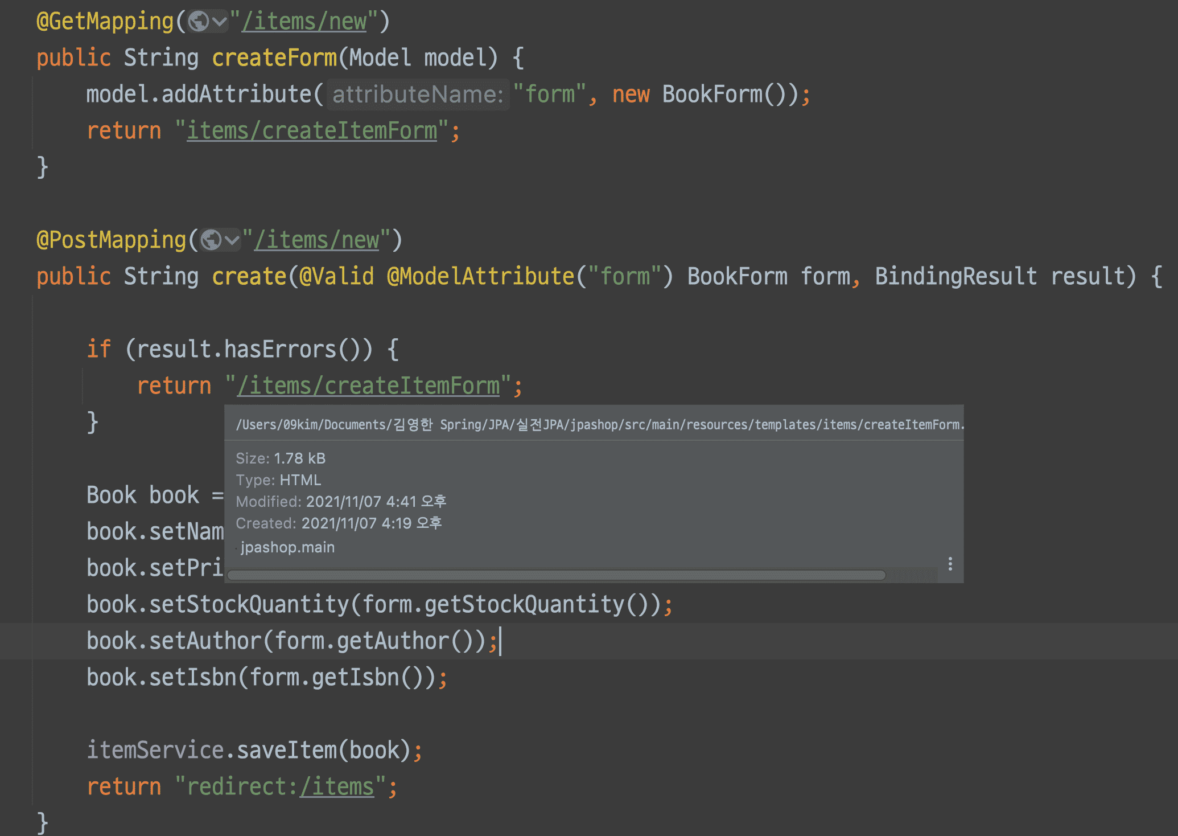
Task: Expand chevron dropdown beside GetMapping globe
Action: [x=219, y=22]
